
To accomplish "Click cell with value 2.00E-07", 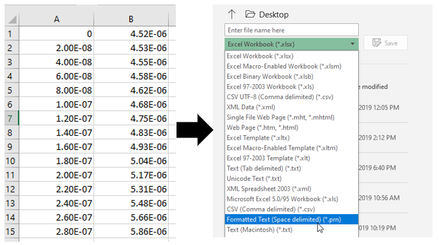I will (x=56, y=175).
